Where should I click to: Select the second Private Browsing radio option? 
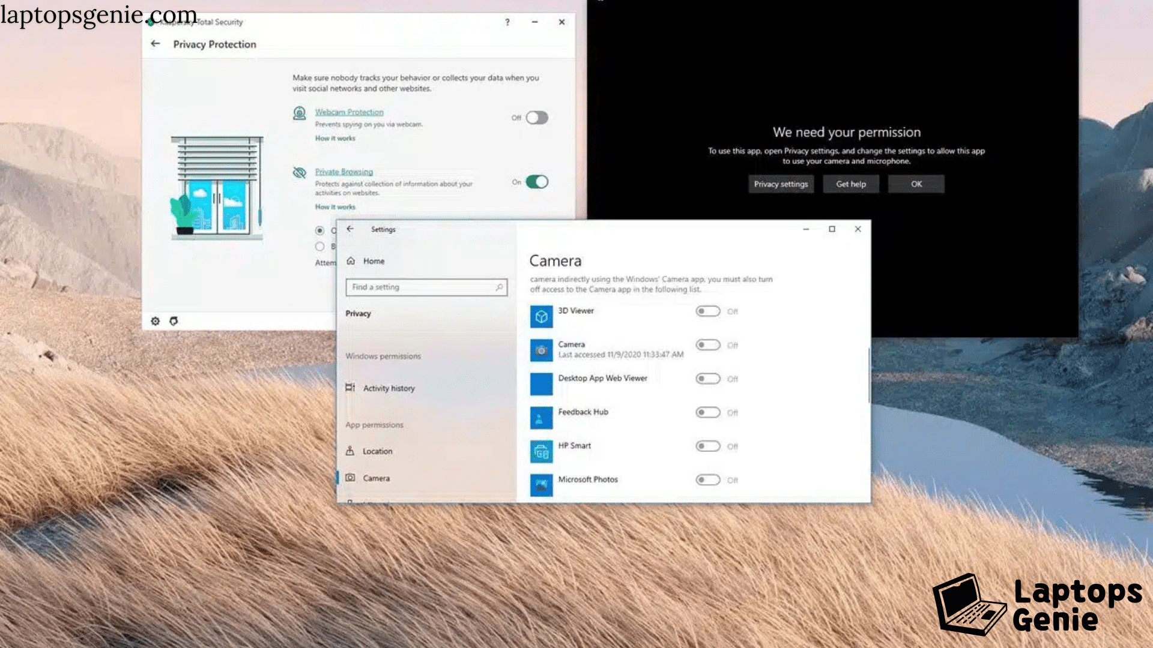320,247
